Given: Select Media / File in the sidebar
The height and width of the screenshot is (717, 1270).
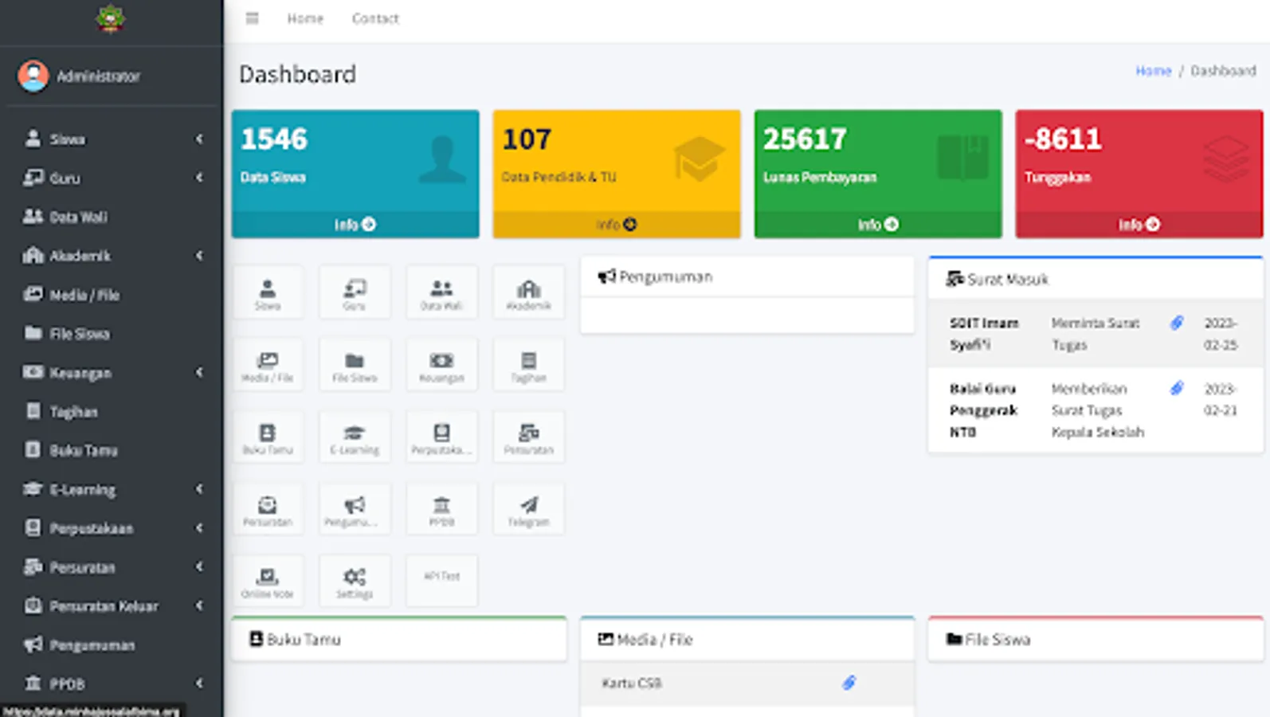Looking at the screenshot, I should pos(112,295).
